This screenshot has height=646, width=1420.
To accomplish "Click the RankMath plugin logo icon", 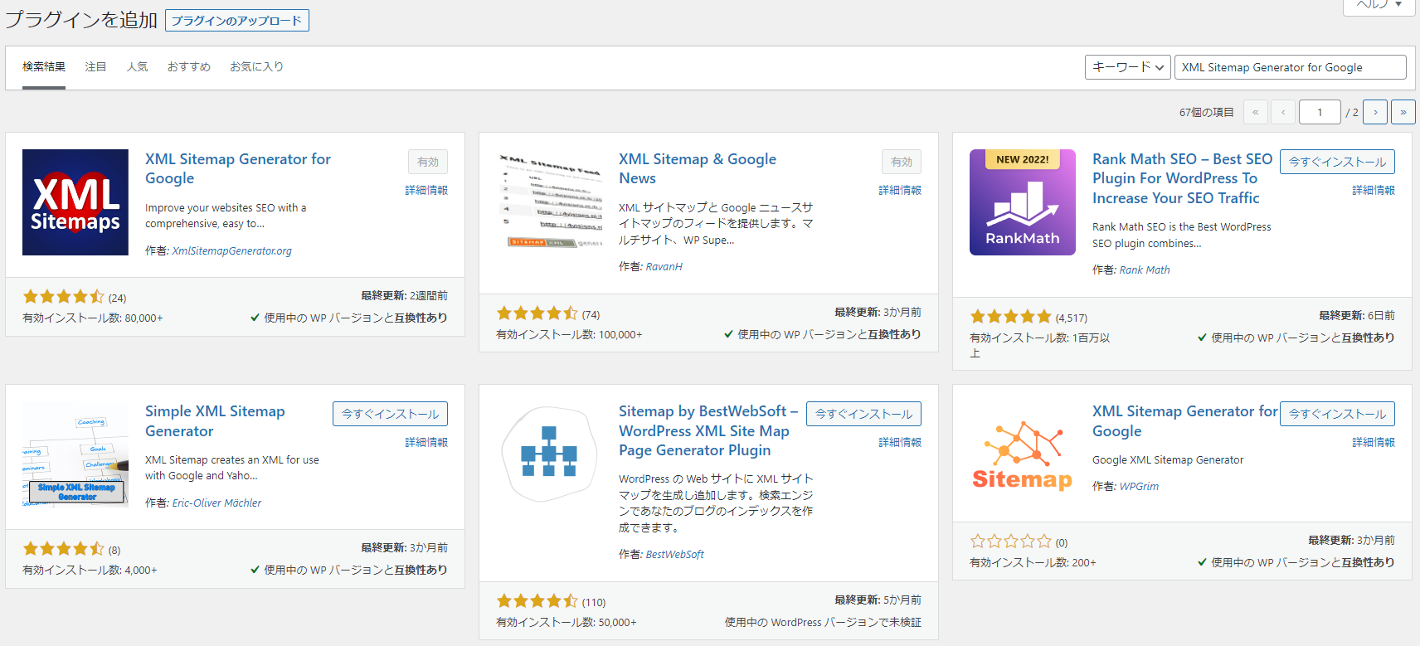I will coord(1023,202).
